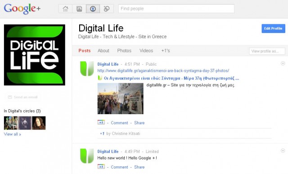
Task: Open the Digital Life profile picture
Action: [x=35, y=55]
